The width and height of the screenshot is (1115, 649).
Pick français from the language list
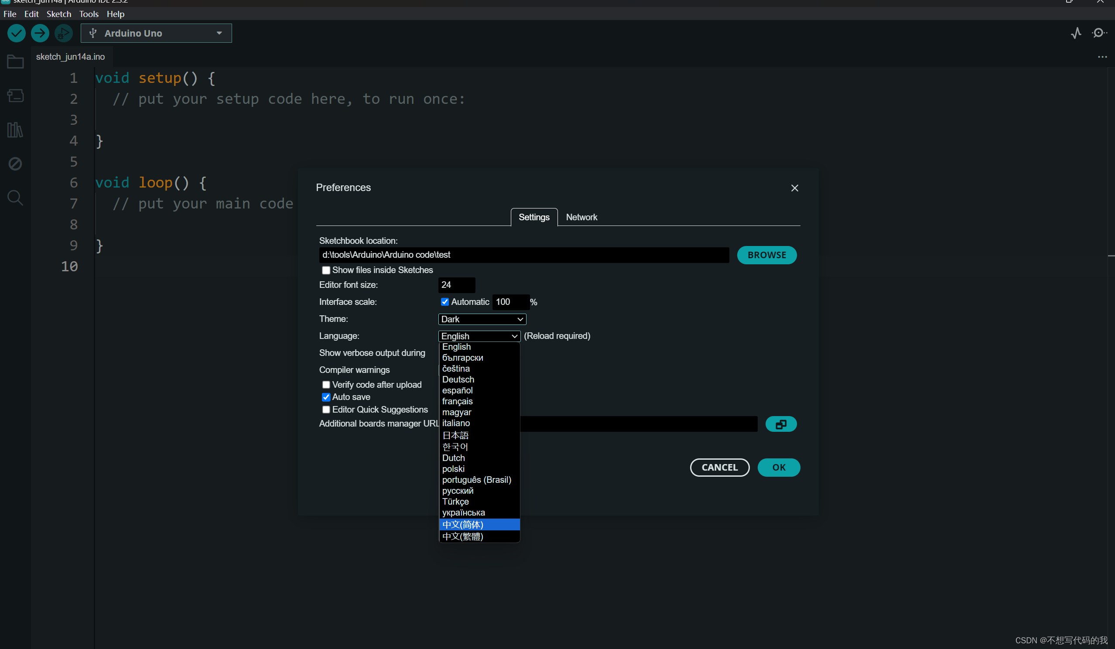coord(479,402)
